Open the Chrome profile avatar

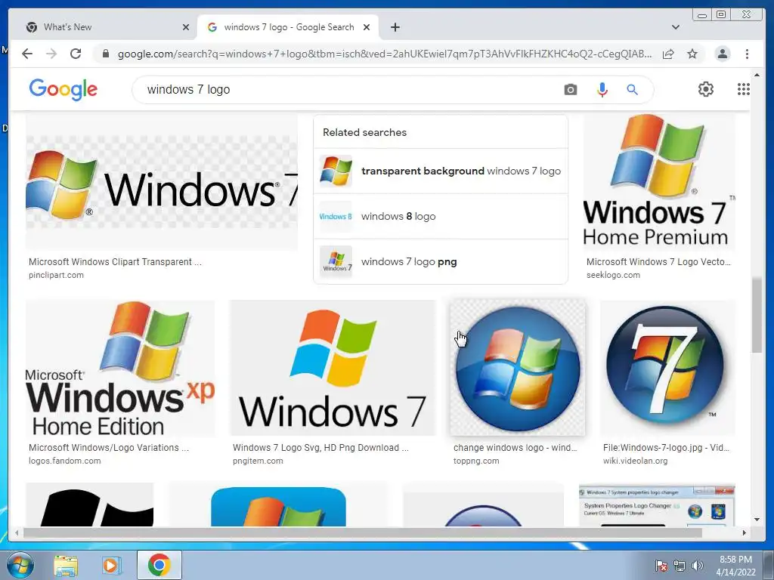click(722, 54)
